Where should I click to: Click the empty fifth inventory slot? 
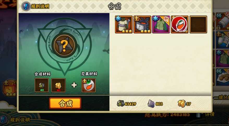(198, 25)
